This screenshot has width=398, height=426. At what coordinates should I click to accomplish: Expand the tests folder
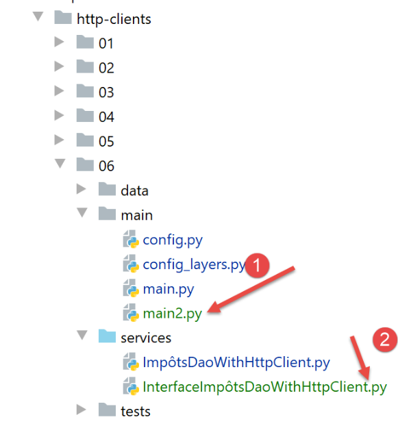pyautogui.click(x=81, y=410)
